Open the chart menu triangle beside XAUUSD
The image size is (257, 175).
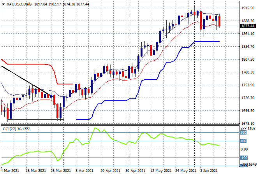click(x=4, y=4)
